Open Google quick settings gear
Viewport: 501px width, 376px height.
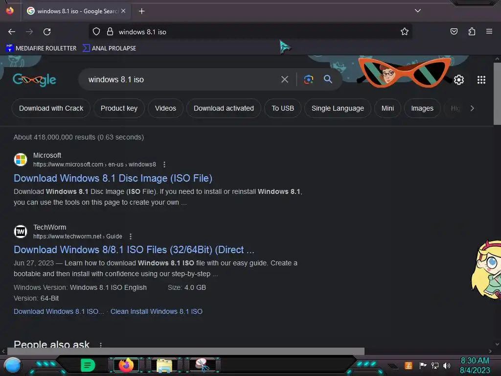[459, 80]
